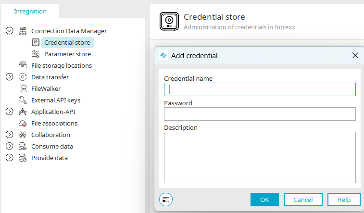Expand the Application-API node
Viewport: 364px width, 213px height.
(9, 112)
